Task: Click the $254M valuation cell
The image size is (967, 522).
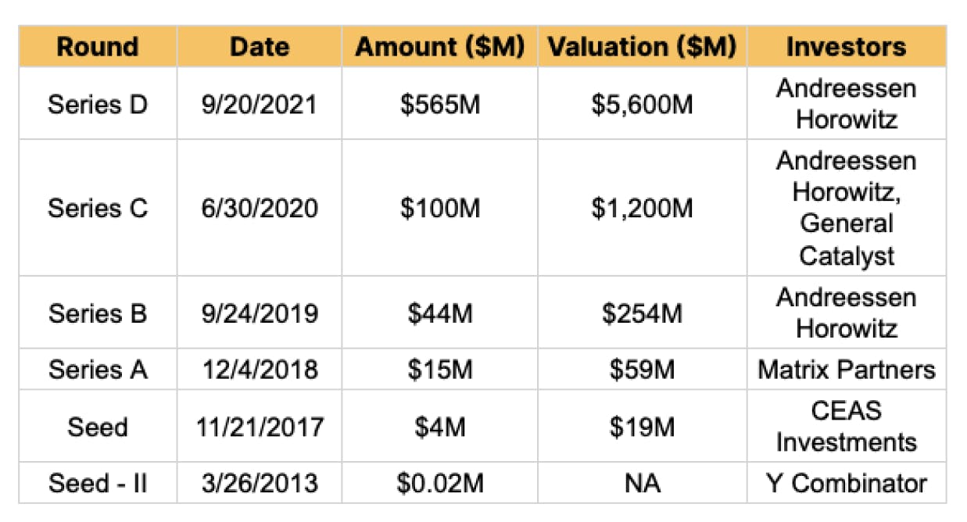Action: point(642,313)
